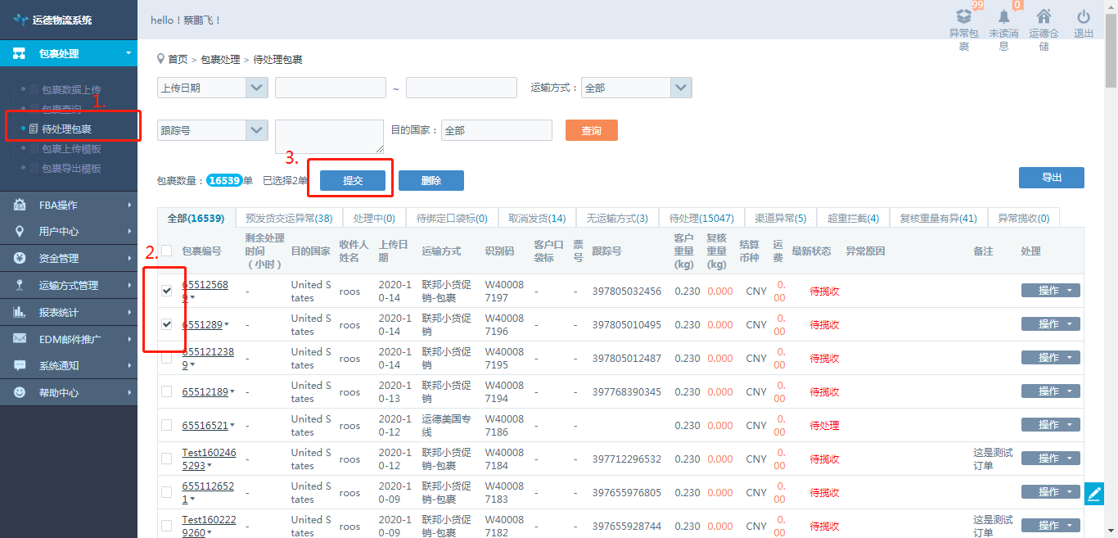Click the 运德仓储 house icon
Screen dimensions: 1118x538
(x=1044, y=16)
